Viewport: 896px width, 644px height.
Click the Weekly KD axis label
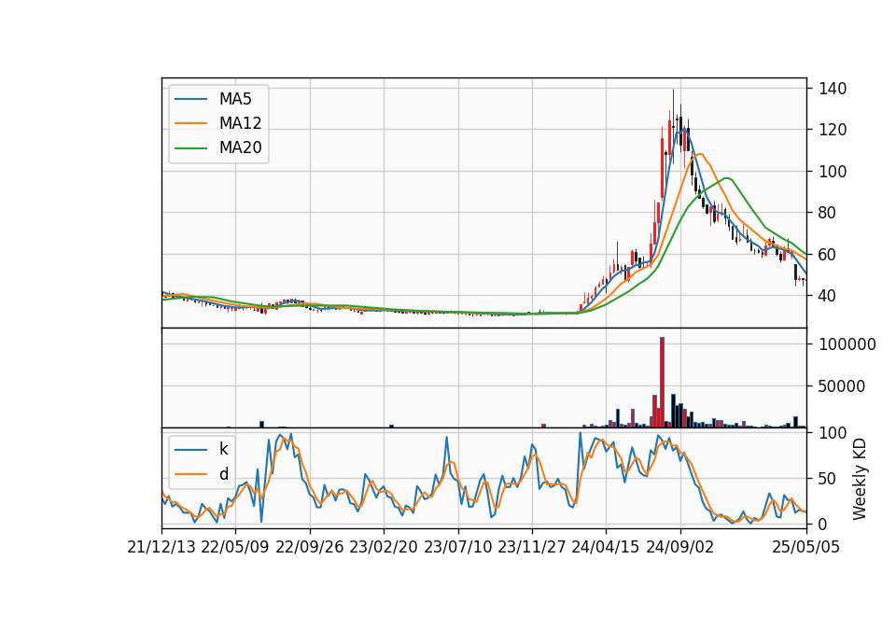[x=859, y=479]
